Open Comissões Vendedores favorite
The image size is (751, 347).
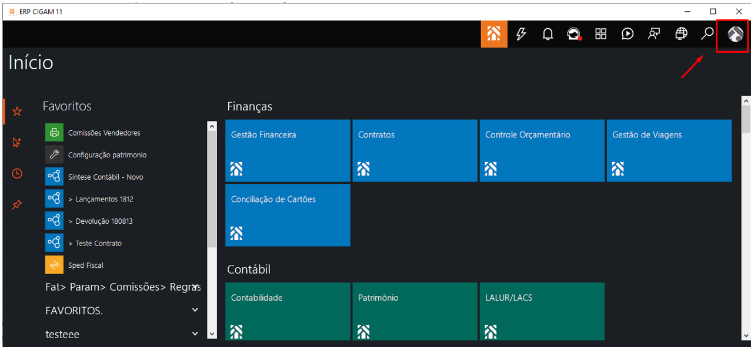[x=104, y=133]
